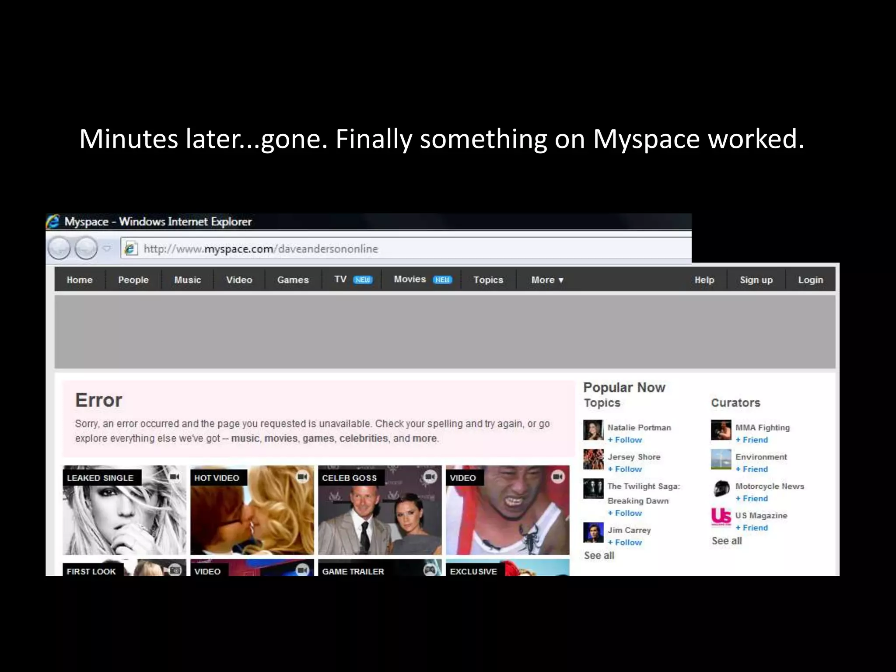Screen dimensions: 896x672
Task: Follow The Twilight Saga: Breaking Dawn
Action: 625,513
